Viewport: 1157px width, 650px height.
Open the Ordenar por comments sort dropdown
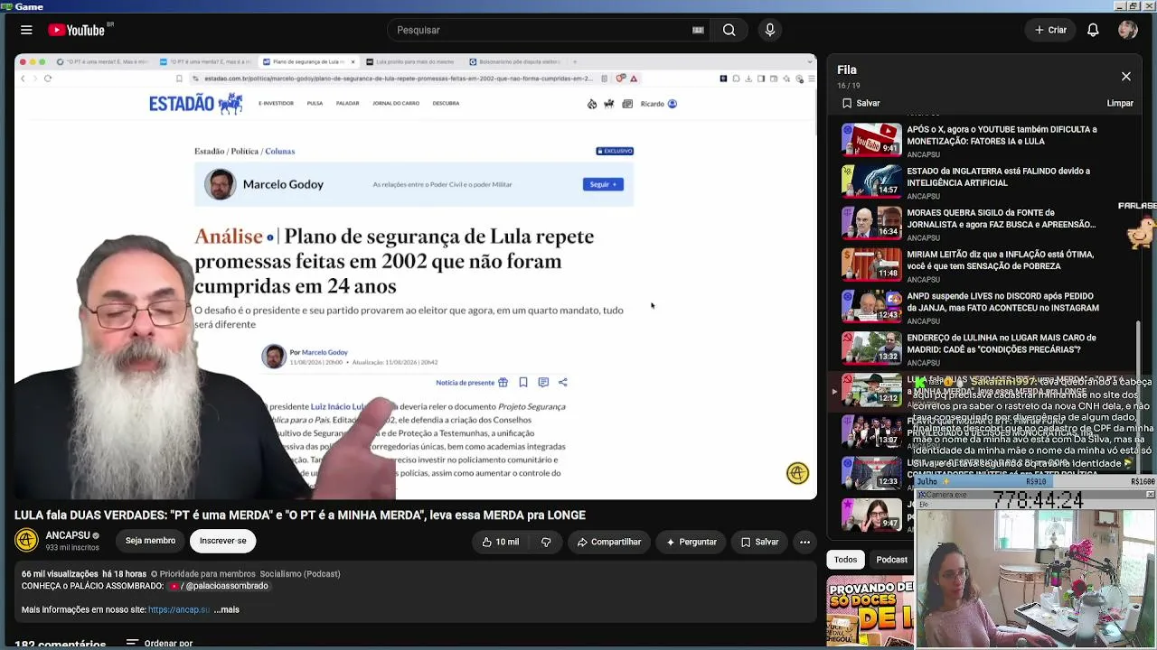coord(160,643)
